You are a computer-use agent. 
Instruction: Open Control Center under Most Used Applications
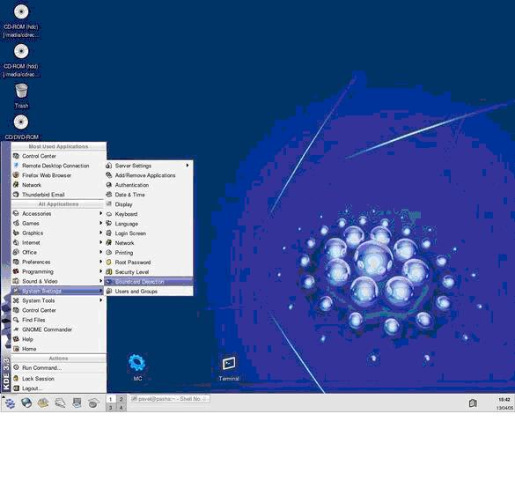point(58,156)
